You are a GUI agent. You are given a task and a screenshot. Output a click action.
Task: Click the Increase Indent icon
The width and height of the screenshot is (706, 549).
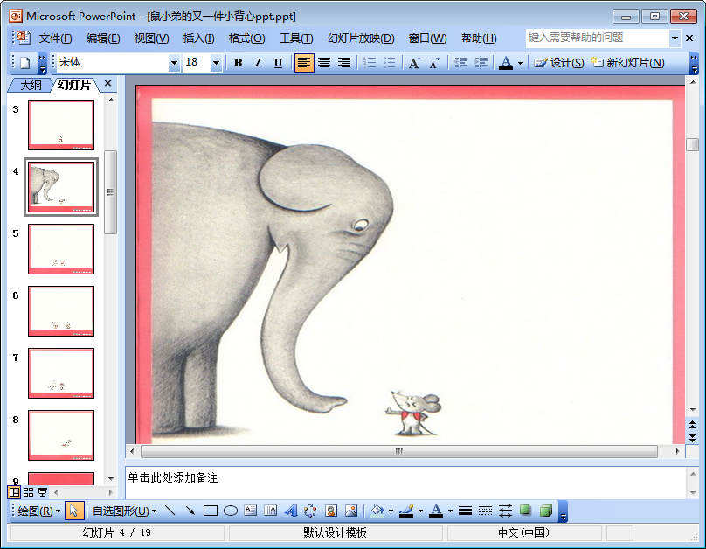click(x=481, y=63)
